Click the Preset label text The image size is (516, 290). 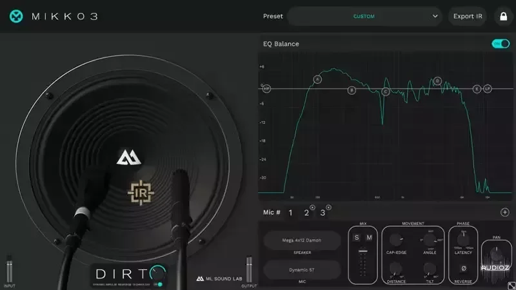tap(273, 16)
